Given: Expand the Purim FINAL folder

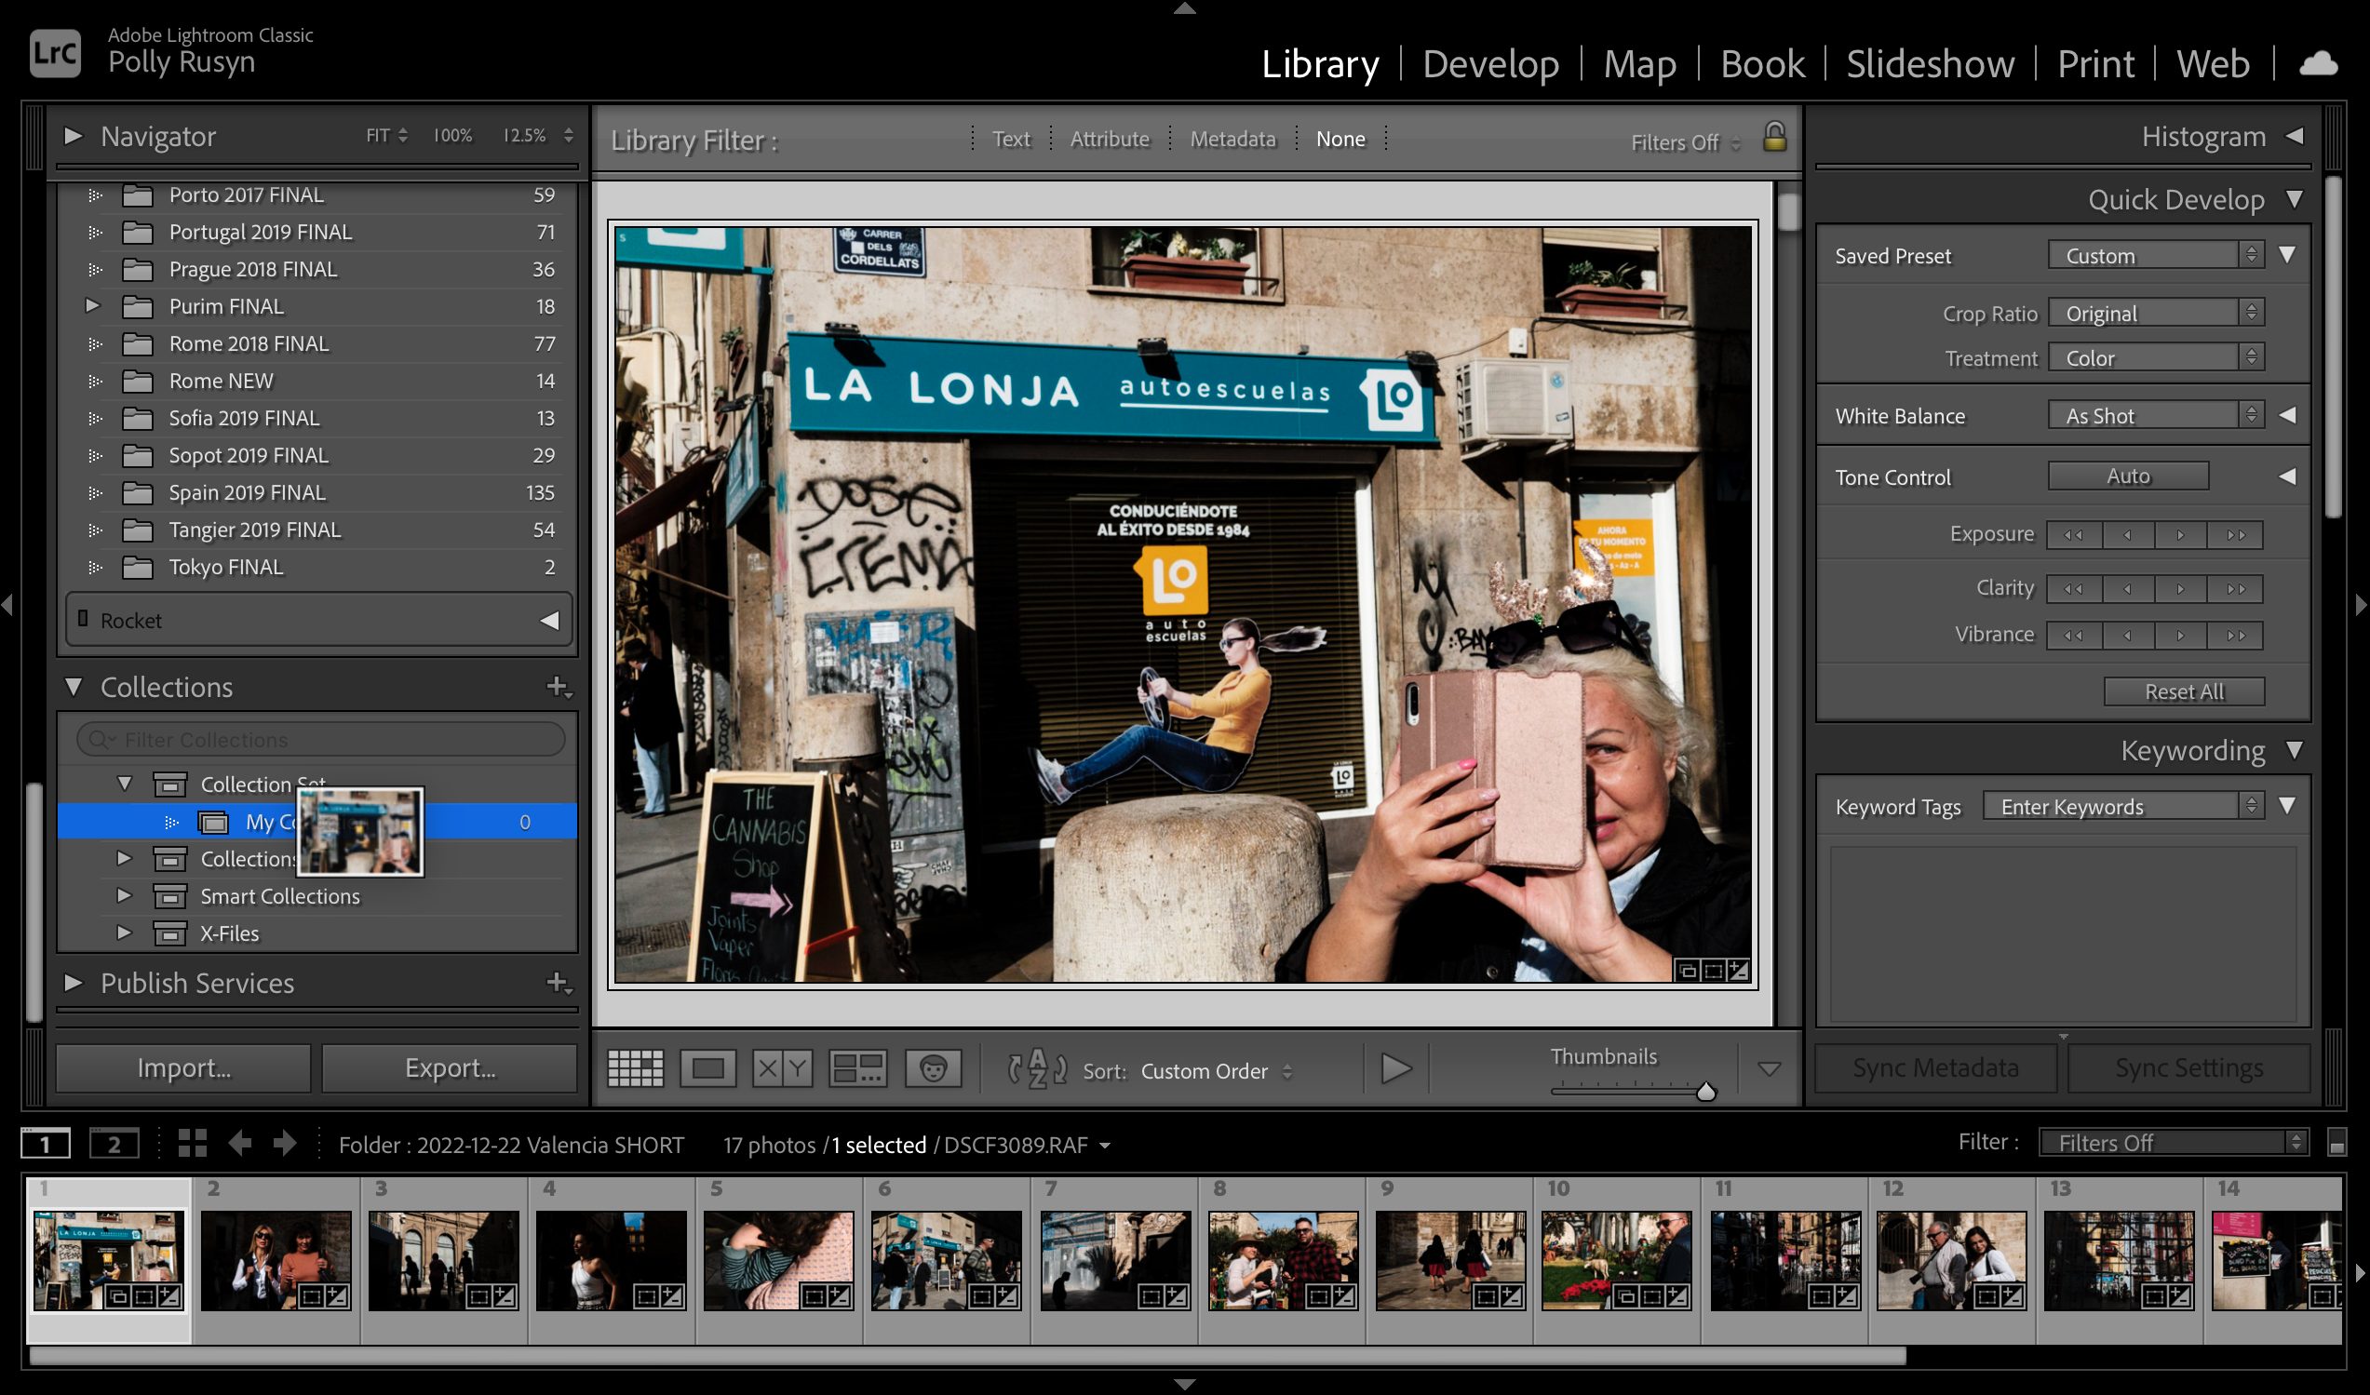Looking at the screenshot, I should click(92, 305).
